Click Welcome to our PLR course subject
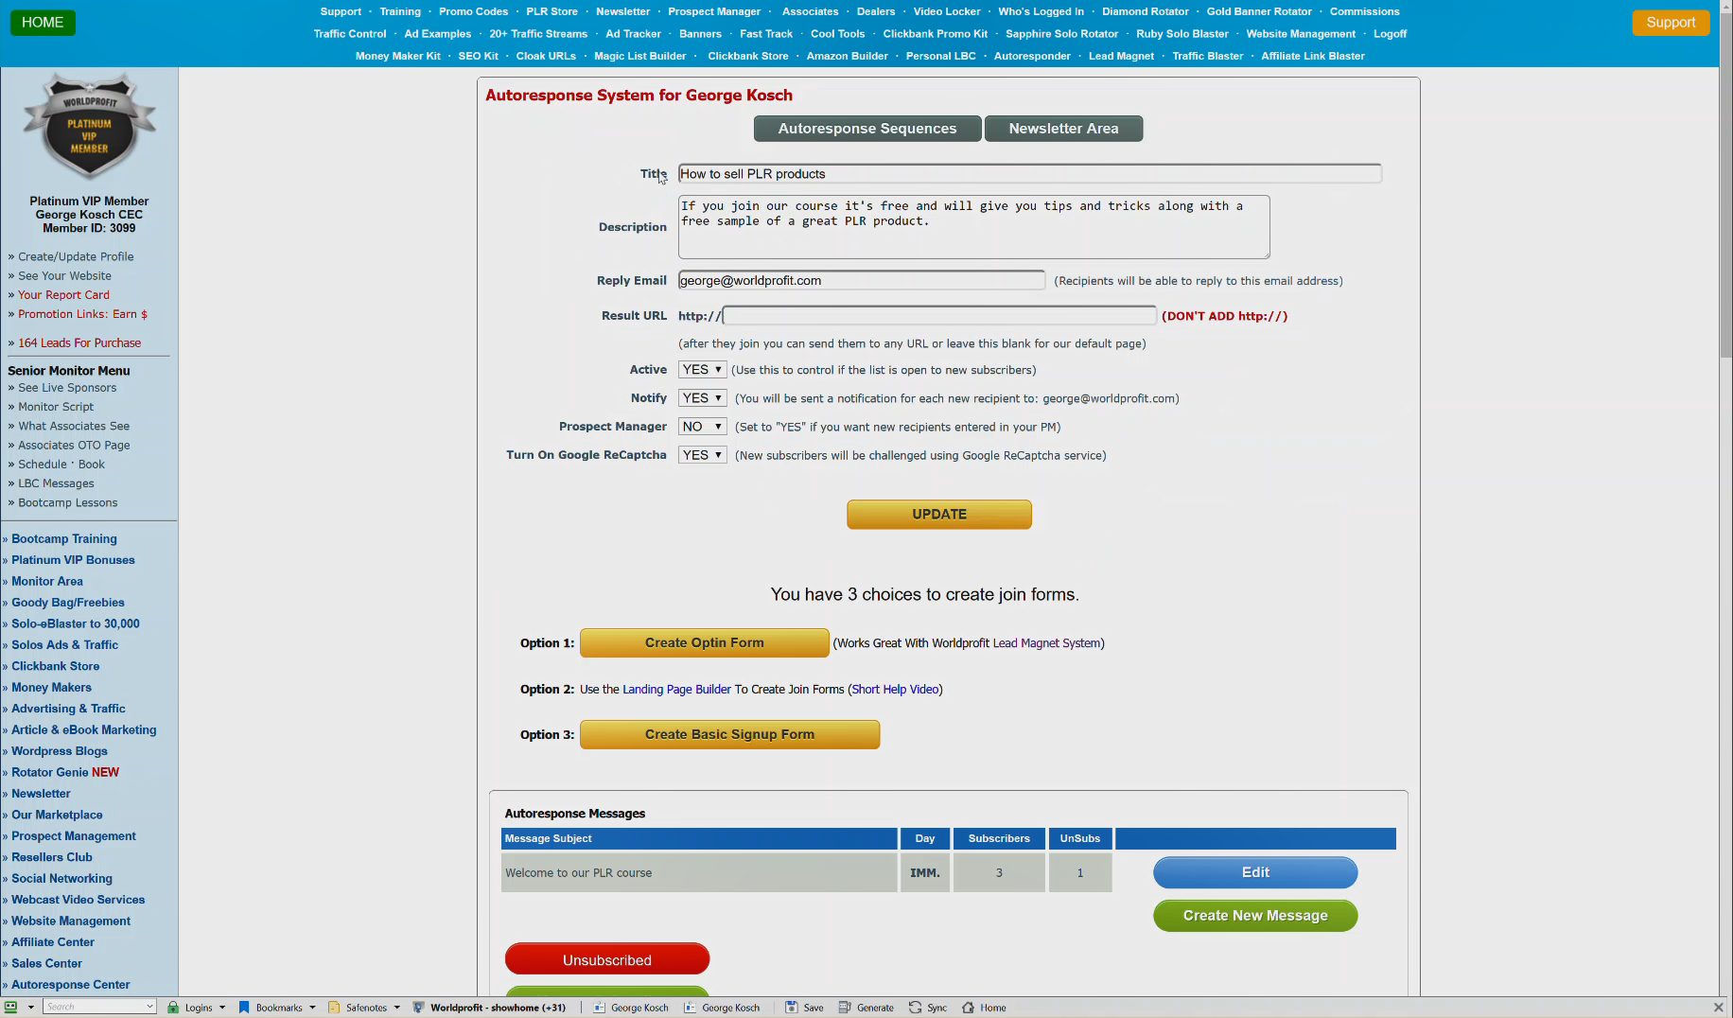1733x1018 pixels. click(x=578, y=873)
